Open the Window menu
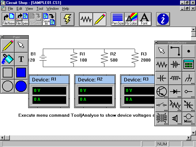196x147 pixels. tap(53, 9)
